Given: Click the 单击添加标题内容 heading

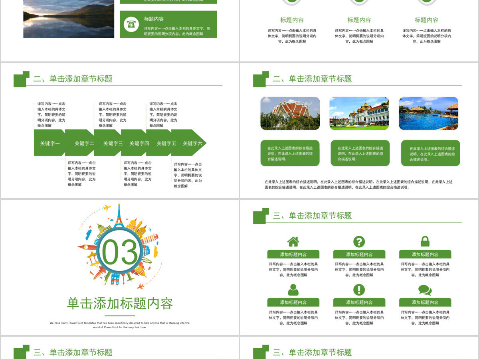Looking at the screenshot, I should coord(120,304).
